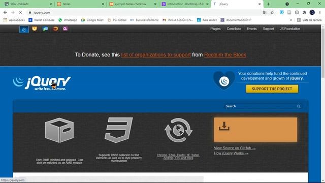Open View Source on GitHub link
Viewport: 325px width, 183px height.
coord(235,148)
